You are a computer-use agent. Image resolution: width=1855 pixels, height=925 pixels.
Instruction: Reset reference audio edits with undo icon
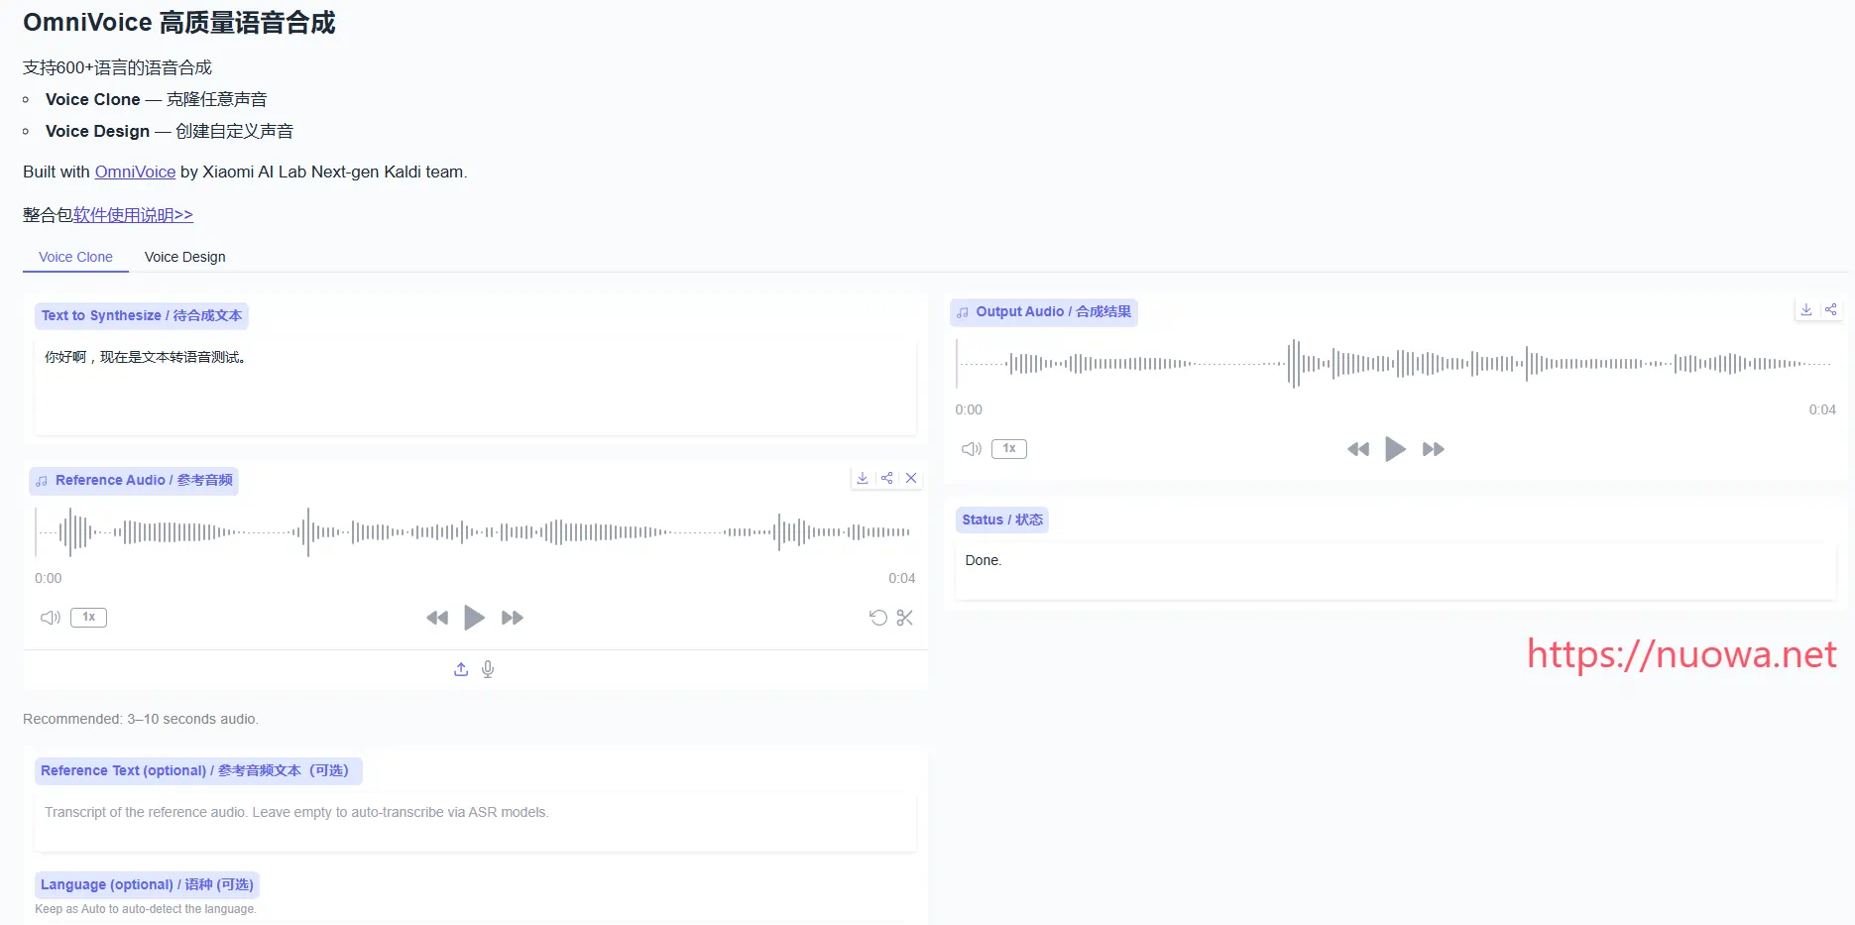(x=877, y=617)
